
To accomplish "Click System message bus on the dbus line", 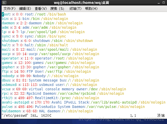I will click(47, 80).
